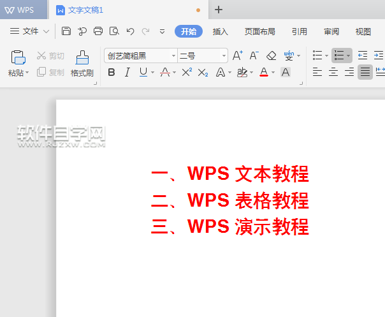Click the 剪切 cut button
The image size is (385, 317).
[x=50, y=55]
